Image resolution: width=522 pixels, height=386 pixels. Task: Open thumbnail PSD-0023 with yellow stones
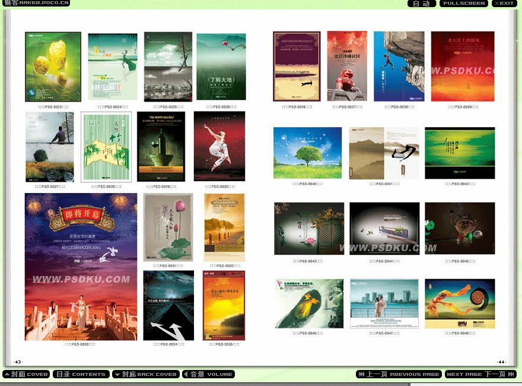tap(53, 67)
